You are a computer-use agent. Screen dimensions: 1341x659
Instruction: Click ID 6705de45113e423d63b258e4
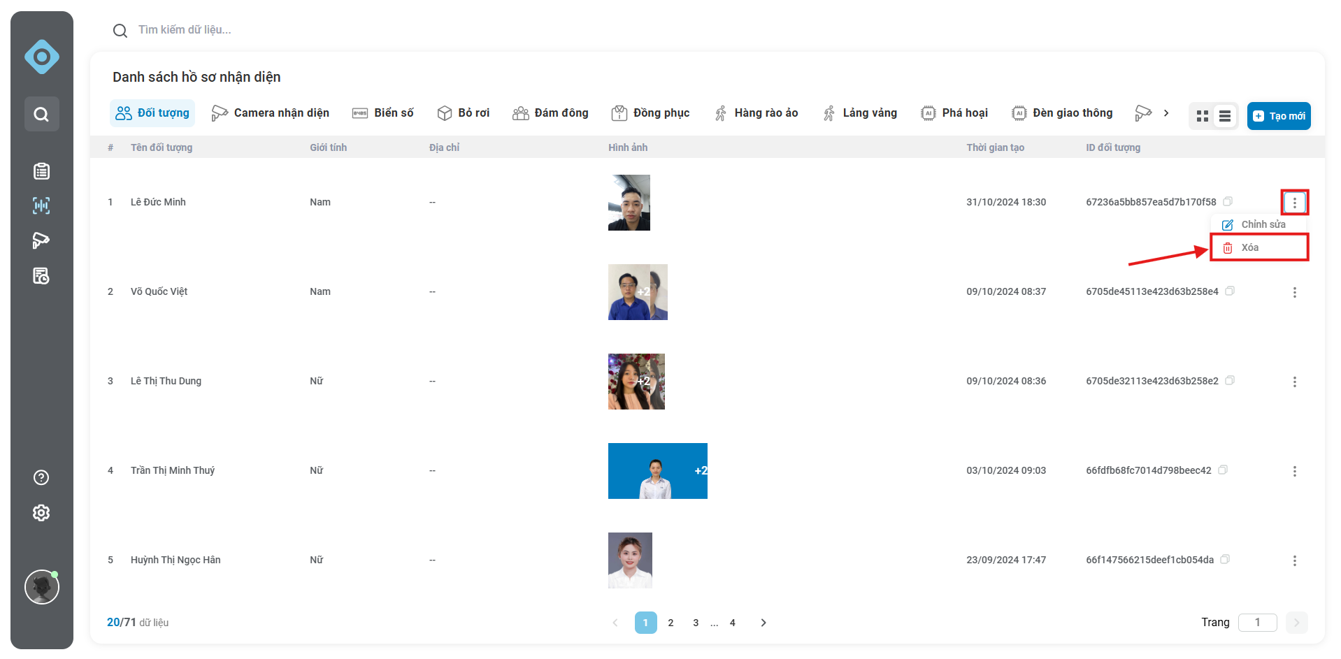point(1152,291)
